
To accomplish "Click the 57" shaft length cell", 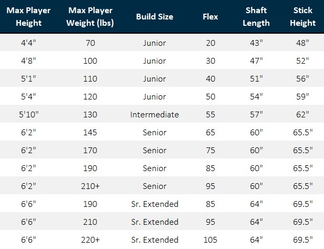I will pyautogui.click(x=256, y=114).
